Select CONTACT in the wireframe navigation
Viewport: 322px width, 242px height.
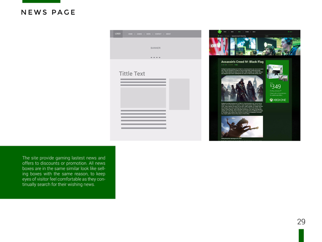(158, 34)
